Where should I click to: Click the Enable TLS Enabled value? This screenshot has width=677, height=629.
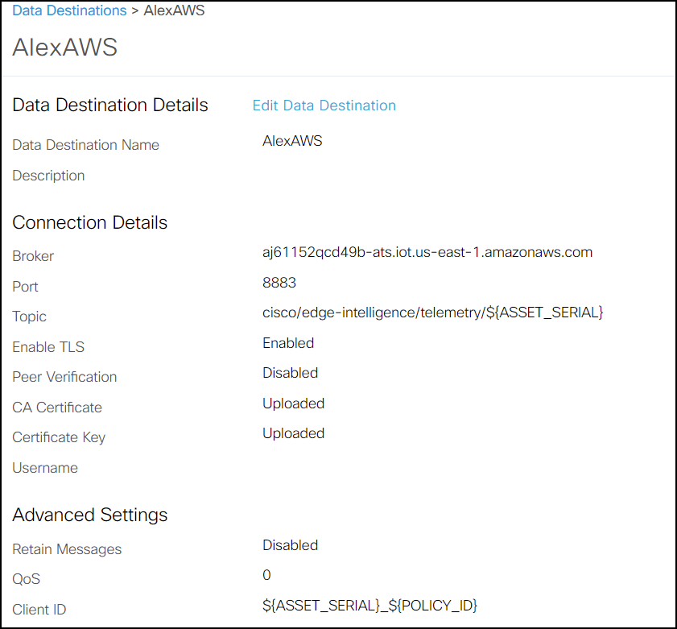click(x=288, y=343)
